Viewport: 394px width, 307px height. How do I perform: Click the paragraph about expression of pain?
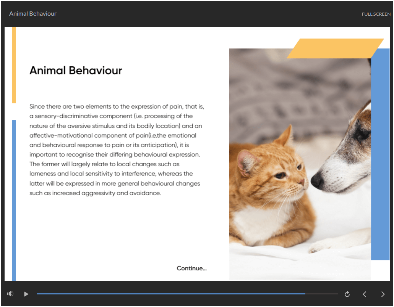(x=118, y=149)
